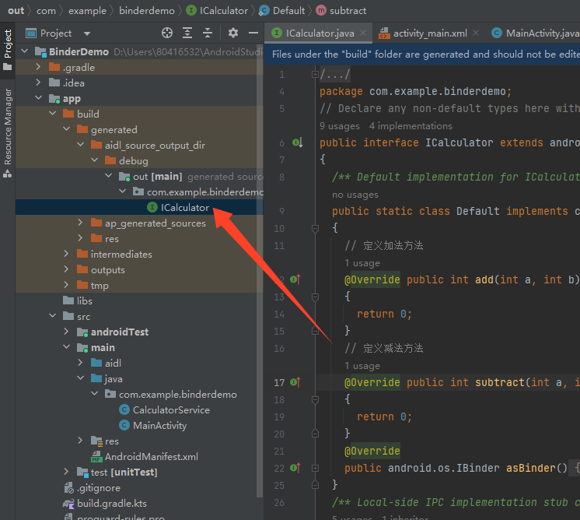Click line number 17 in the gutter
The width and height of the screenshot is (580, 520).
(279, 382)
